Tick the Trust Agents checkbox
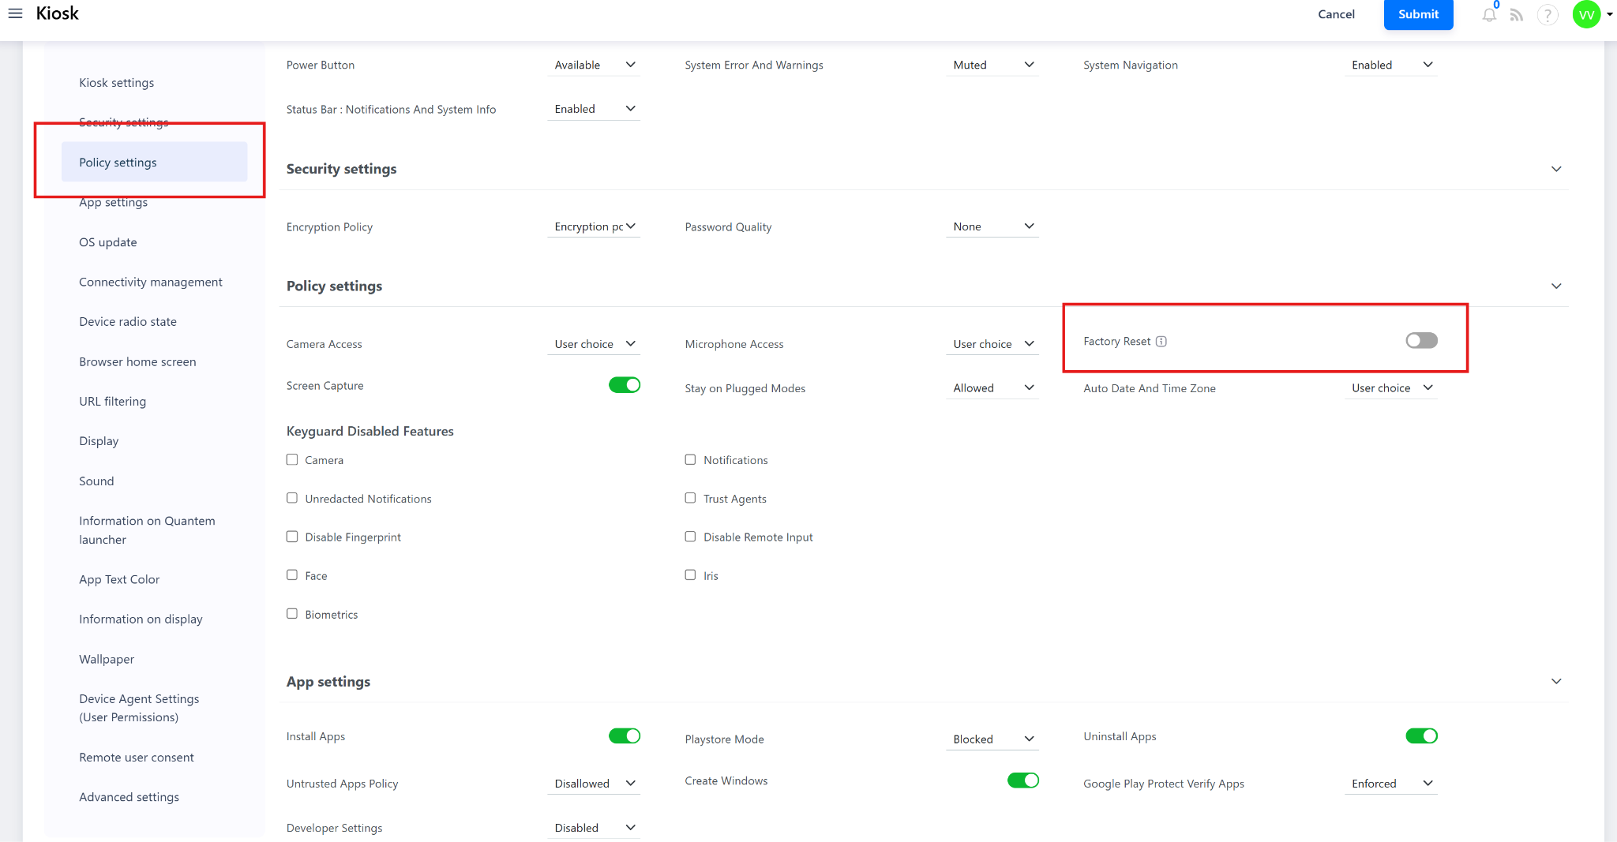The width and height of the screenshot is (1617, 842). (x=690, y=498)
